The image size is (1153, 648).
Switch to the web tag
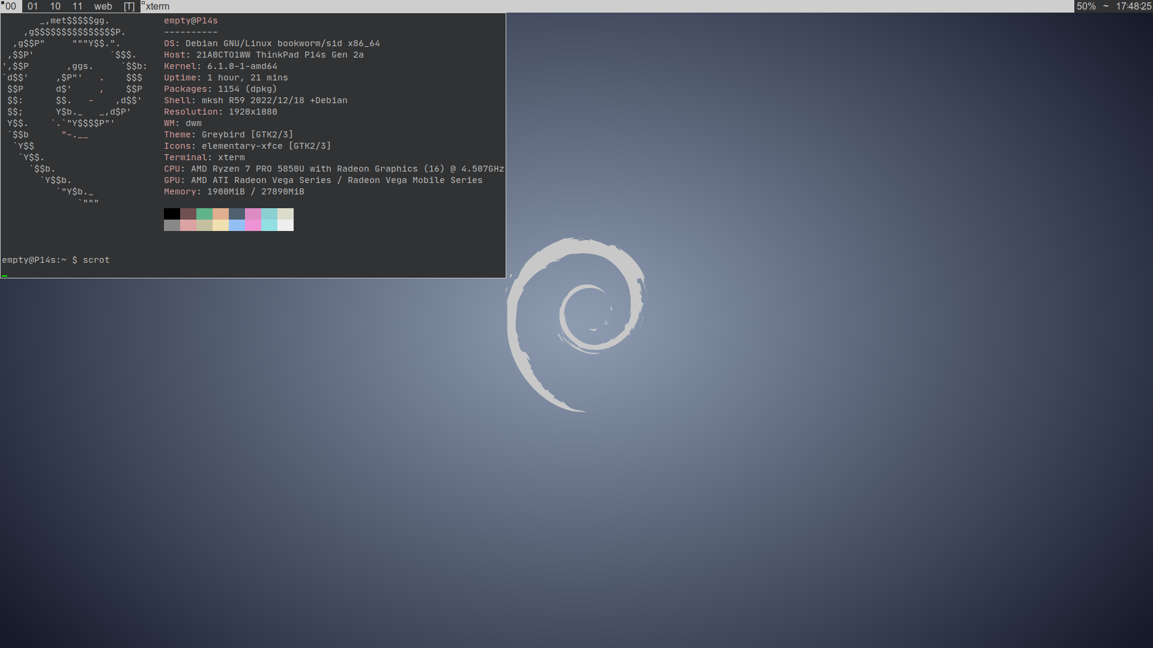tap(103, 6)
